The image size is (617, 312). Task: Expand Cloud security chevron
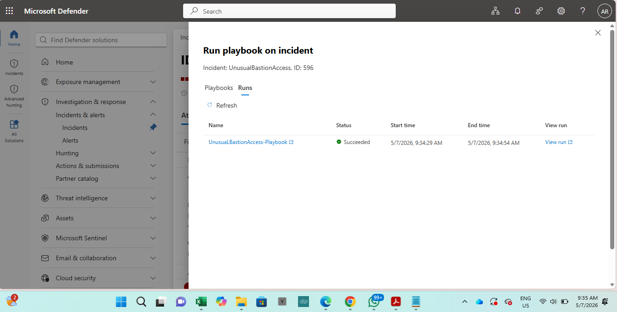(x=153, y=278)
